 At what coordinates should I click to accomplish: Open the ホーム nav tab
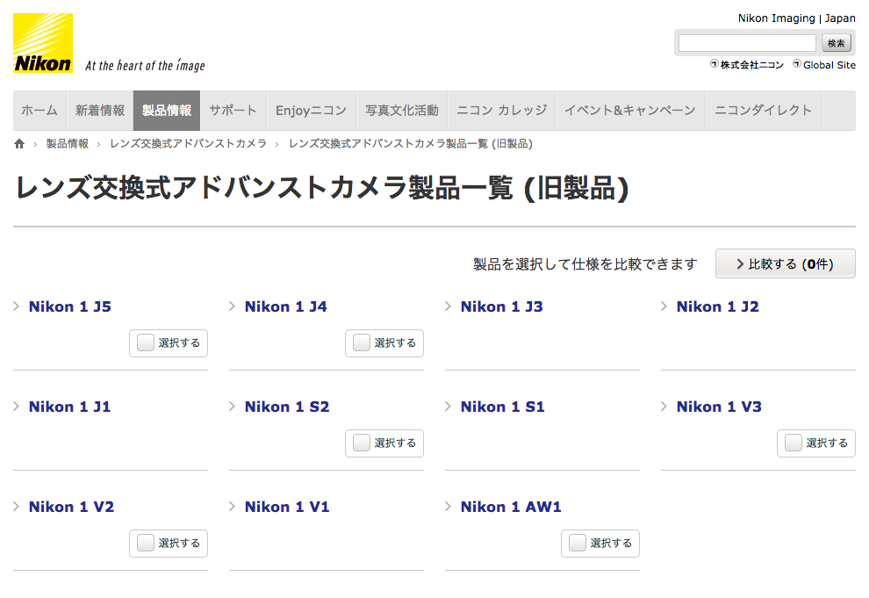[39, 111]
